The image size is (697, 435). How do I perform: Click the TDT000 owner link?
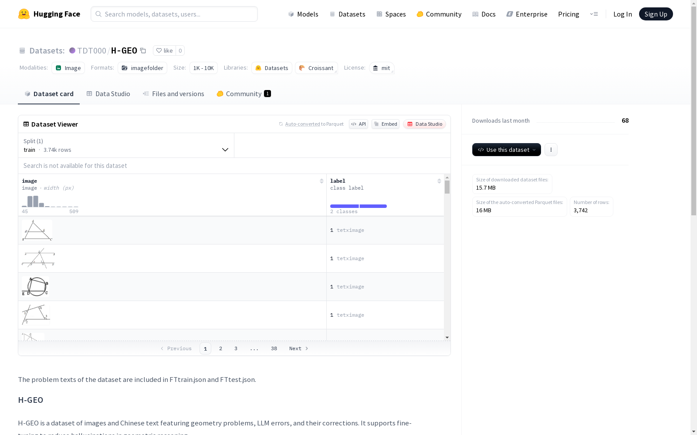92,50
